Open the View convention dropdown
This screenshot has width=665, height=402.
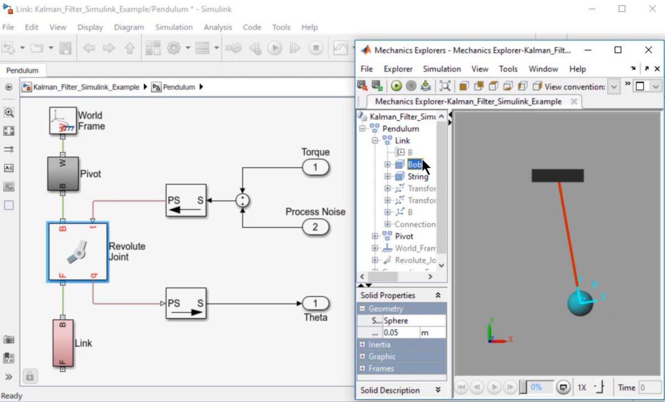coord(613,85)
